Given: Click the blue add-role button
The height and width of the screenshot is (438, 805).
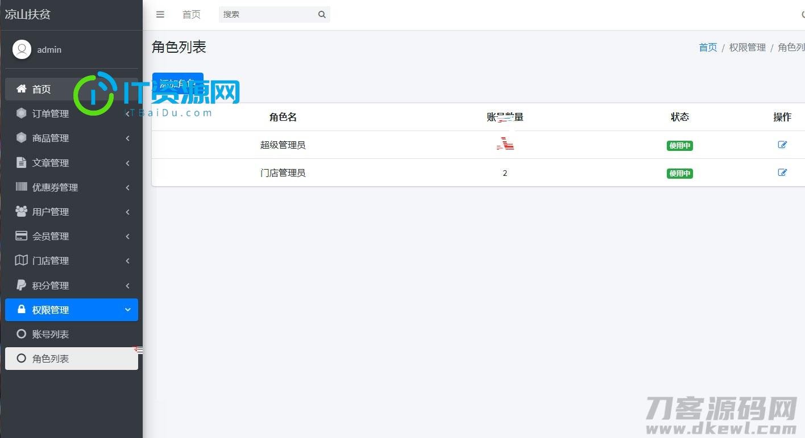Looking at the screenshot, I should 177,84.
